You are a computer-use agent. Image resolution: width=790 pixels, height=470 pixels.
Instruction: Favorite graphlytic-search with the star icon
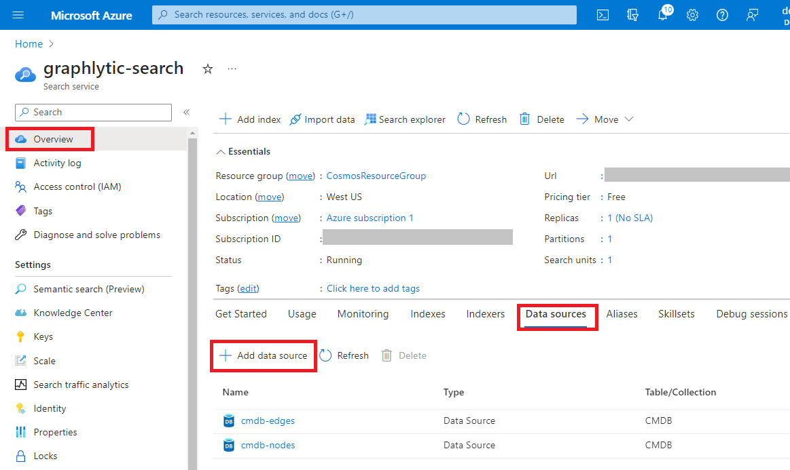point(208,69)
